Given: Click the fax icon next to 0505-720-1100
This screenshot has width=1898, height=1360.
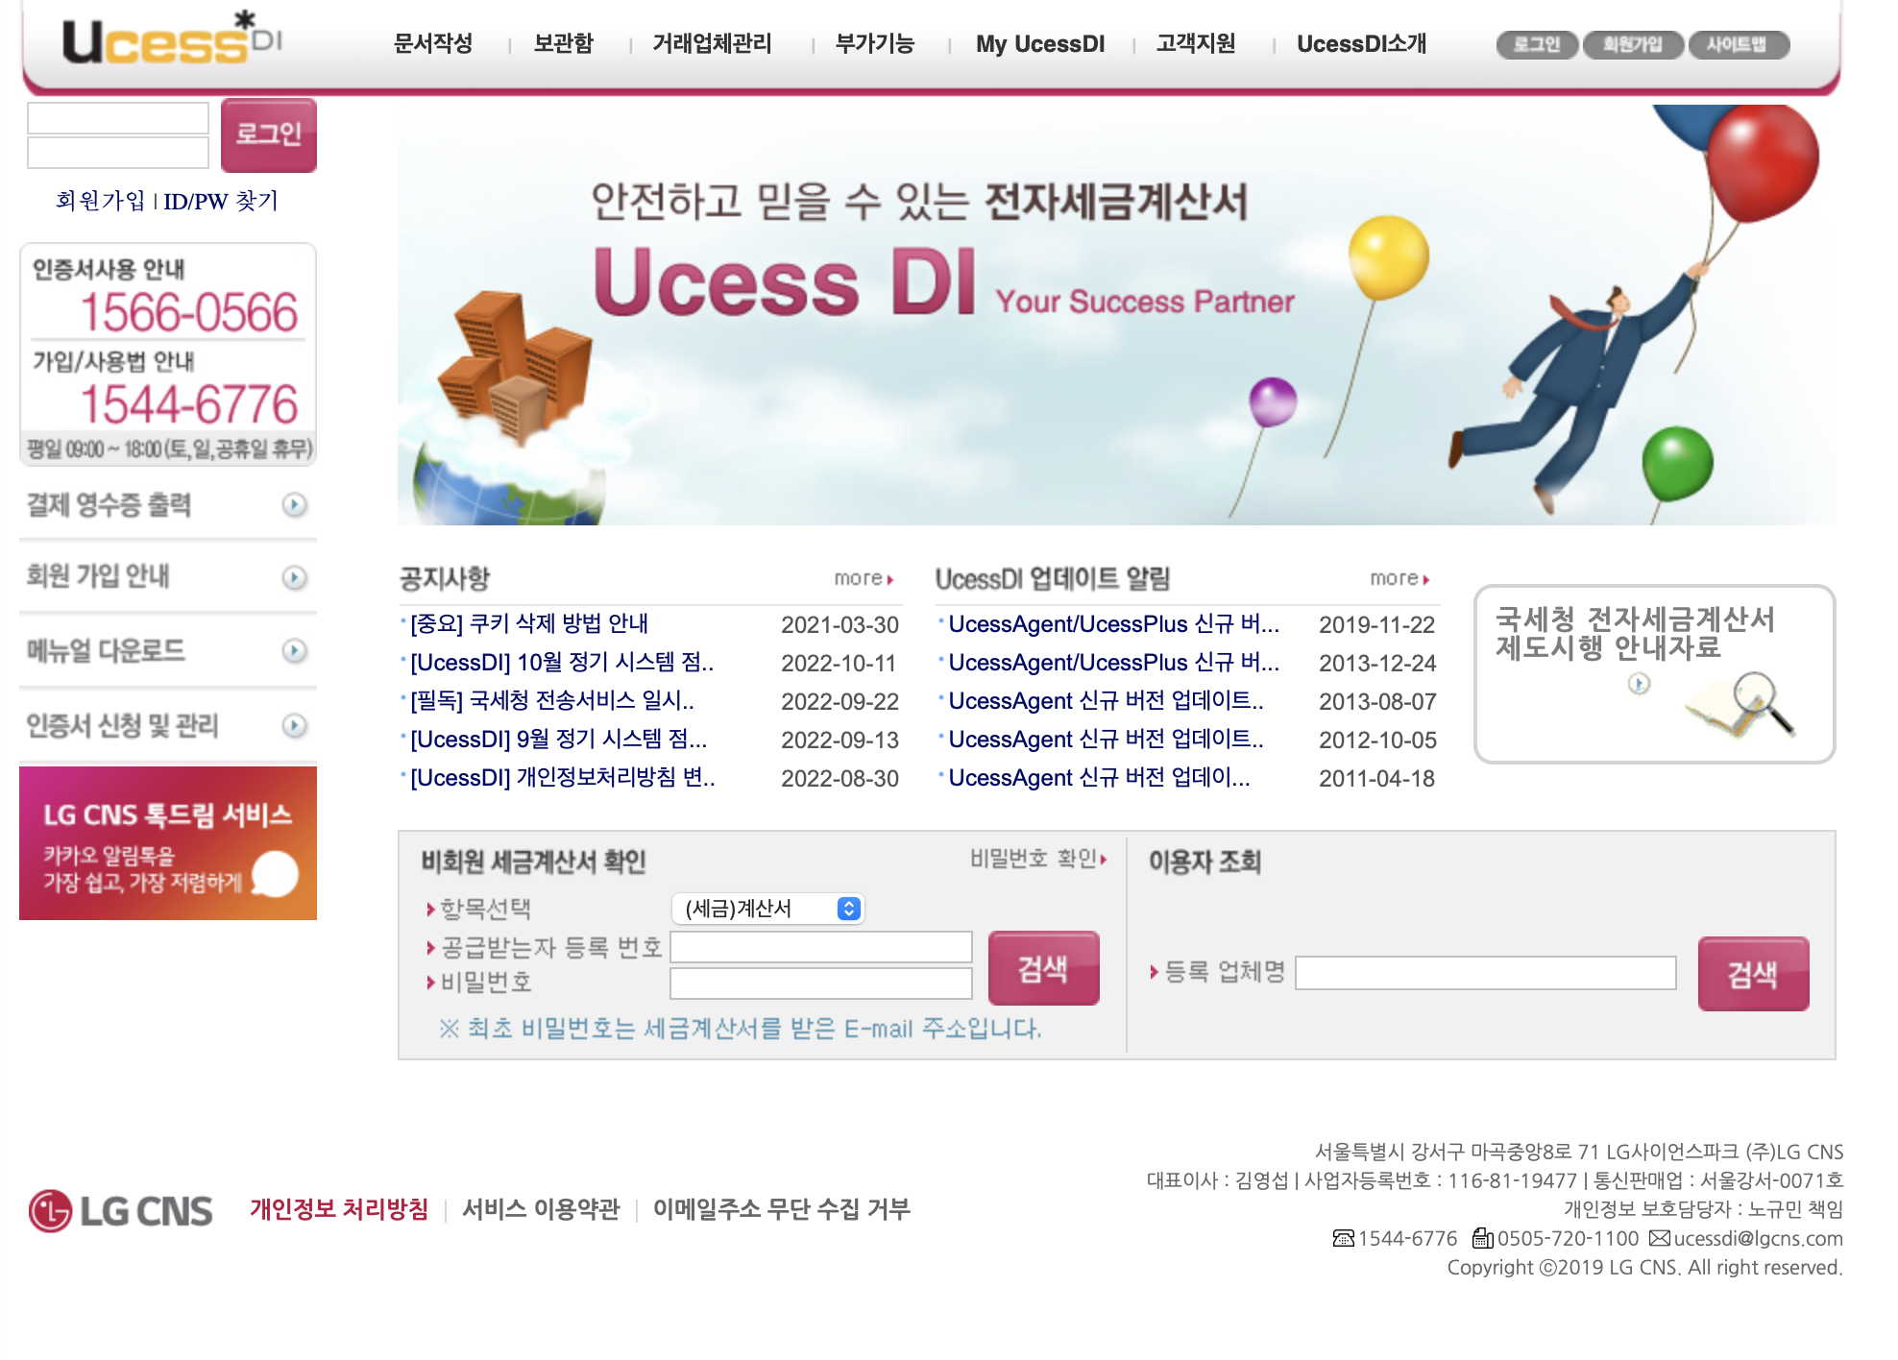Looking at the screenshot, I should [x=1483, y=1239].
